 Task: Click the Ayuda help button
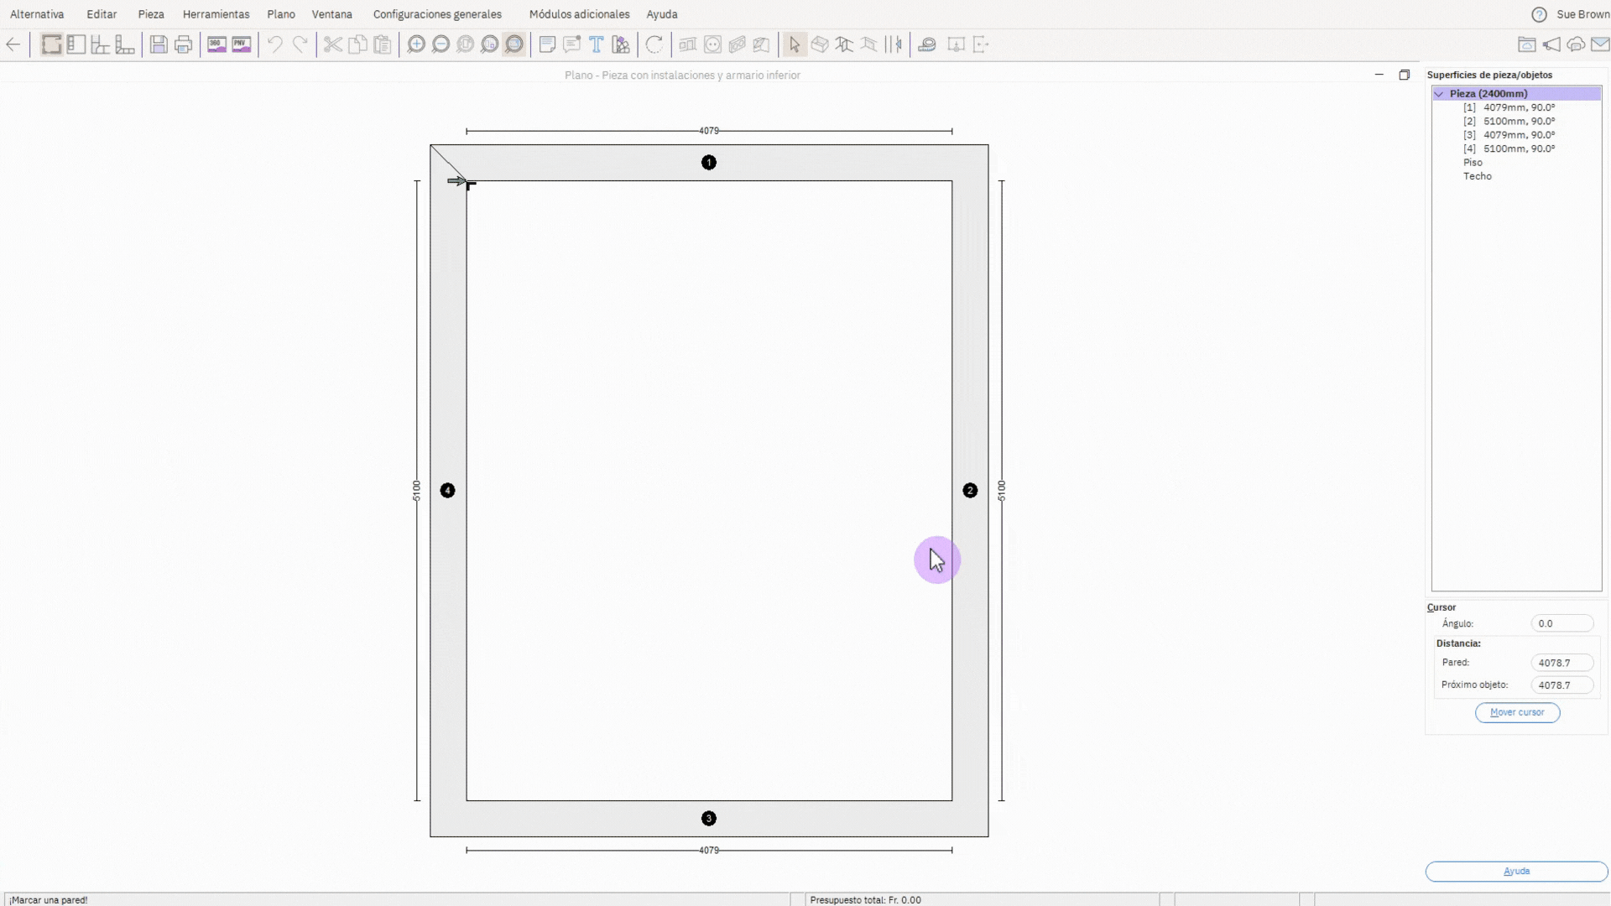tap(1517, 871)
